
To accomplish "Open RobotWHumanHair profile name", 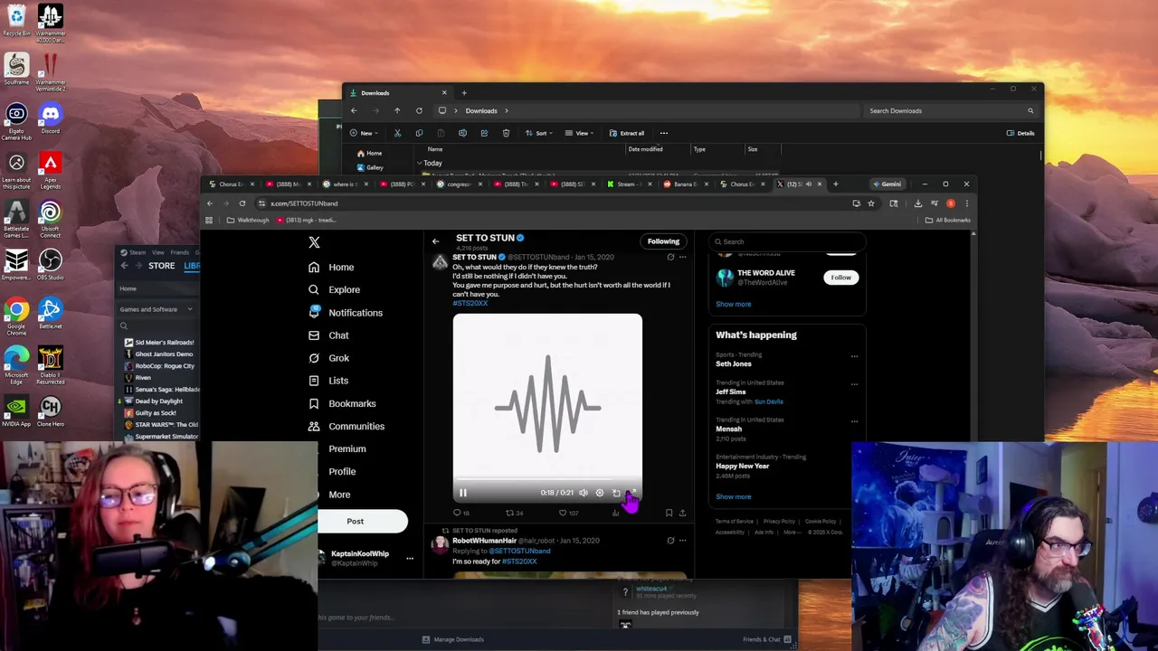I will click(x=484, y=541).
